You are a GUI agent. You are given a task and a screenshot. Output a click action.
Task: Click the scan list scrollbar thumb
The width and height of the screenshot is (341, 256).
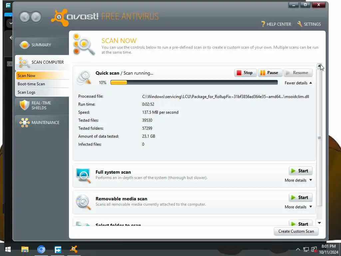319,138
